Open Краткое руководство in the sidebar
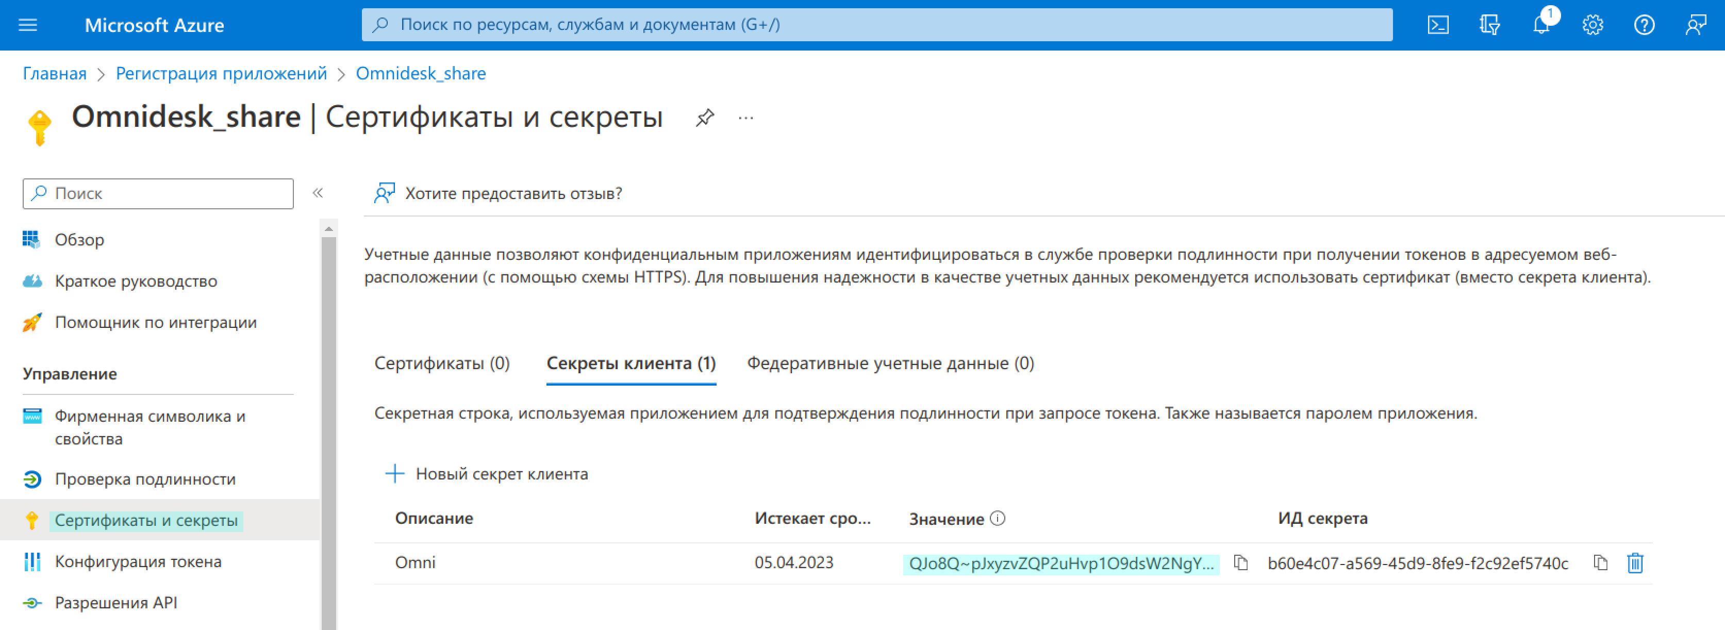This screenshot has width=1725, height=630. point(136,281)
